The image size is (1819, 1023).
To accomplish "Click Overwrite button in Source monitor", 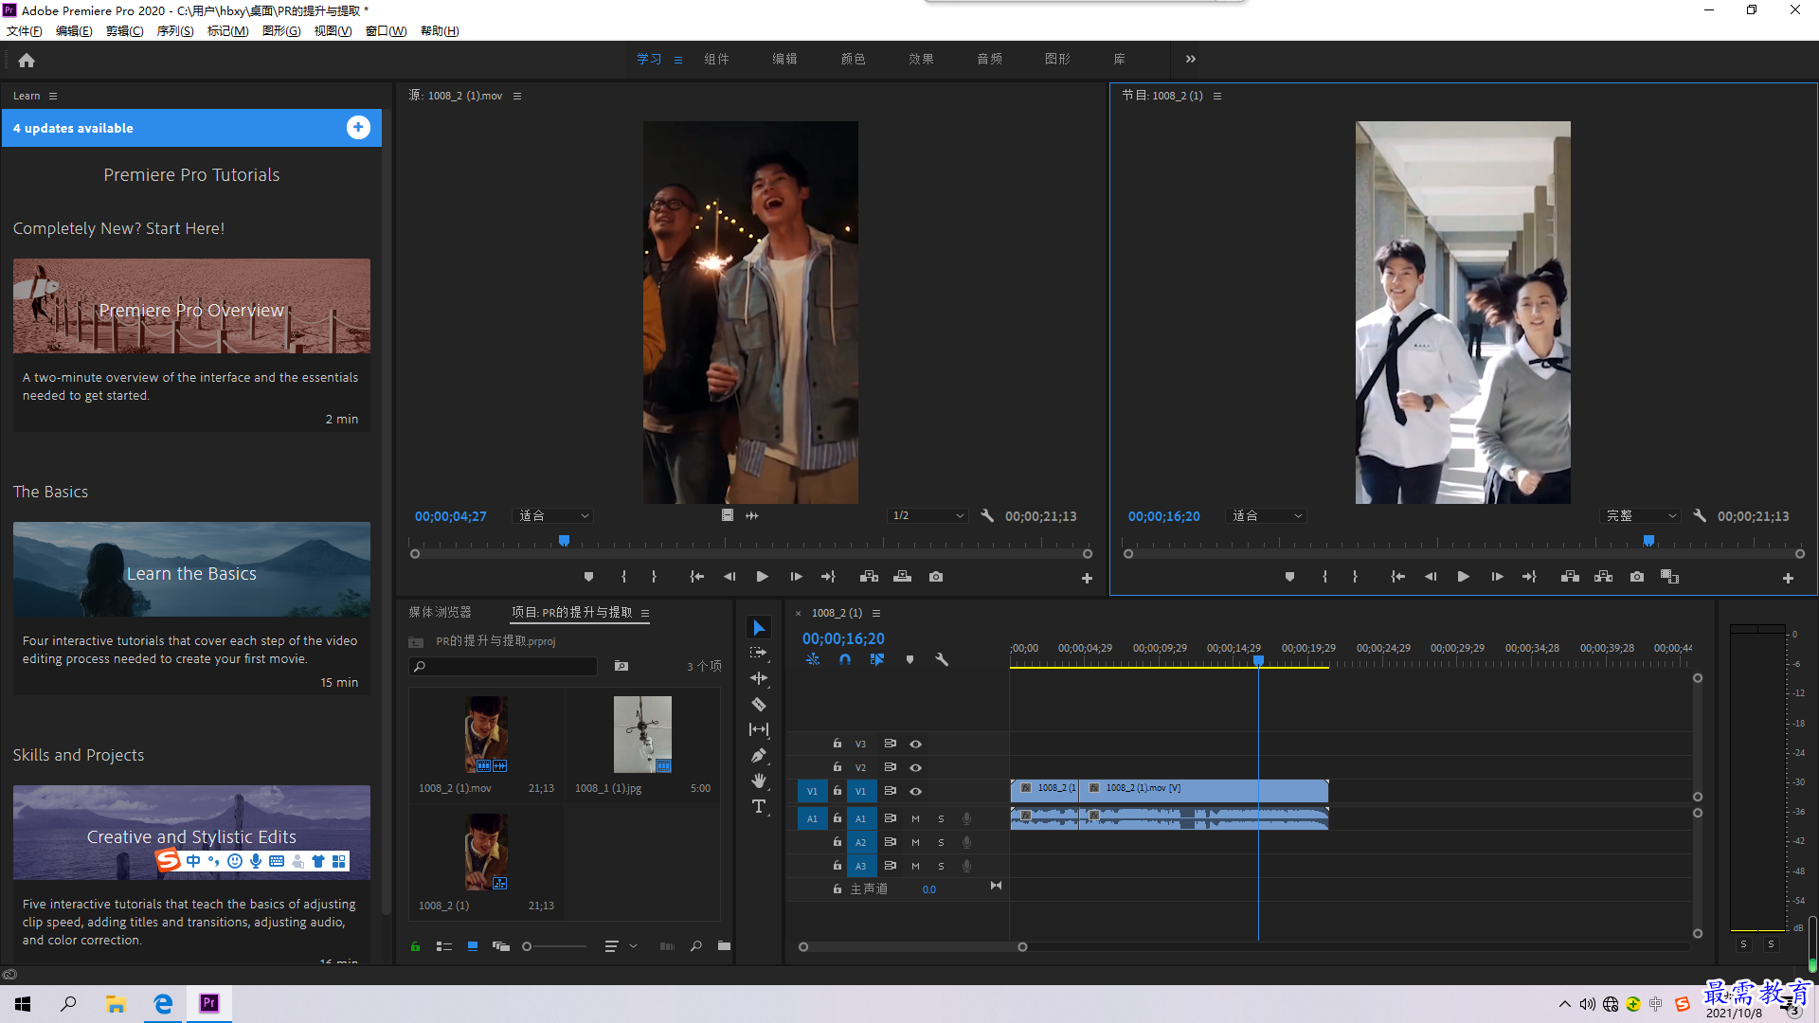I will click(x=902, y=577).
